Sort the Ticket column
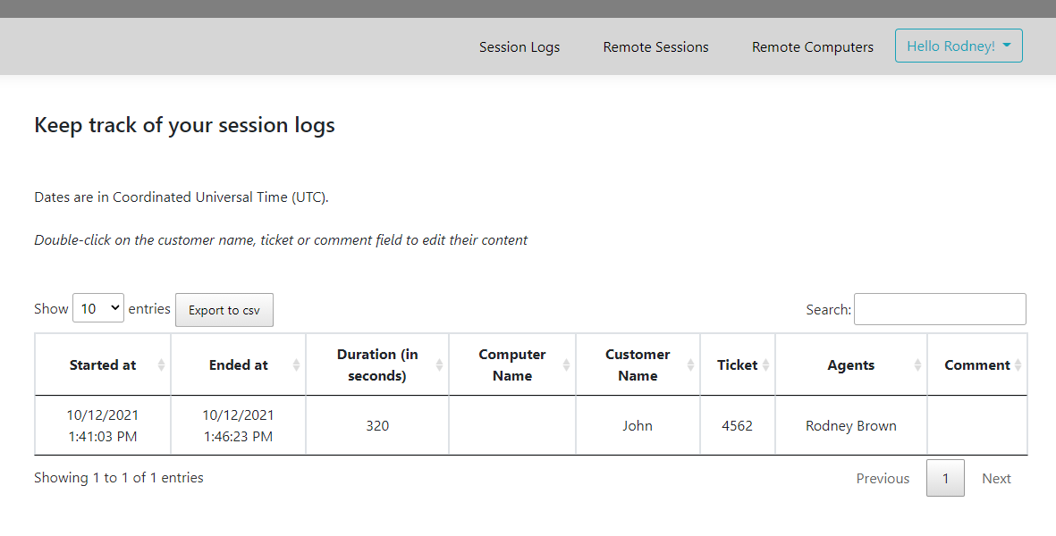 (x=738, y=364)
